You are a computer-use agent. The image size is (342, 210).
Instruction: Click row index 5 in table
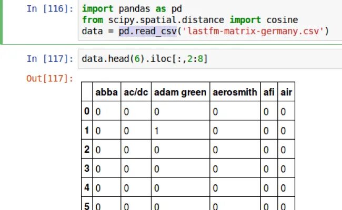pos(87,206)
